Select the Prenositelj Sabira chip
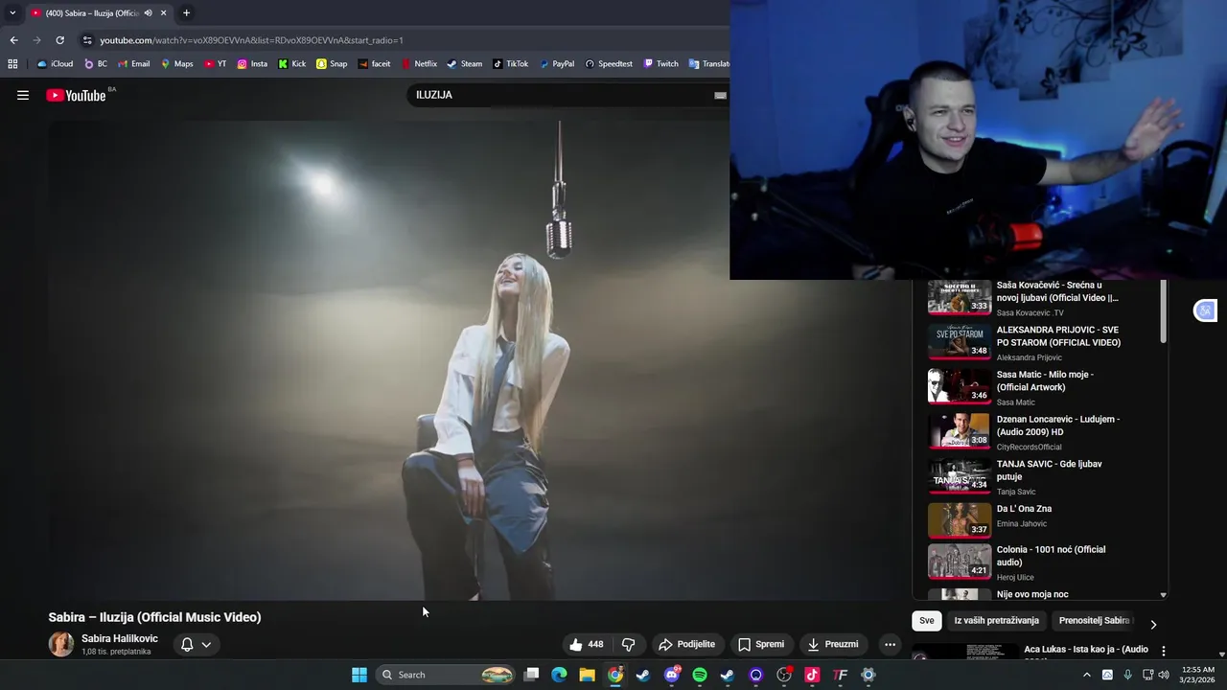The width and height of the screenshot is (1227, 690). tap(1094, 620)
